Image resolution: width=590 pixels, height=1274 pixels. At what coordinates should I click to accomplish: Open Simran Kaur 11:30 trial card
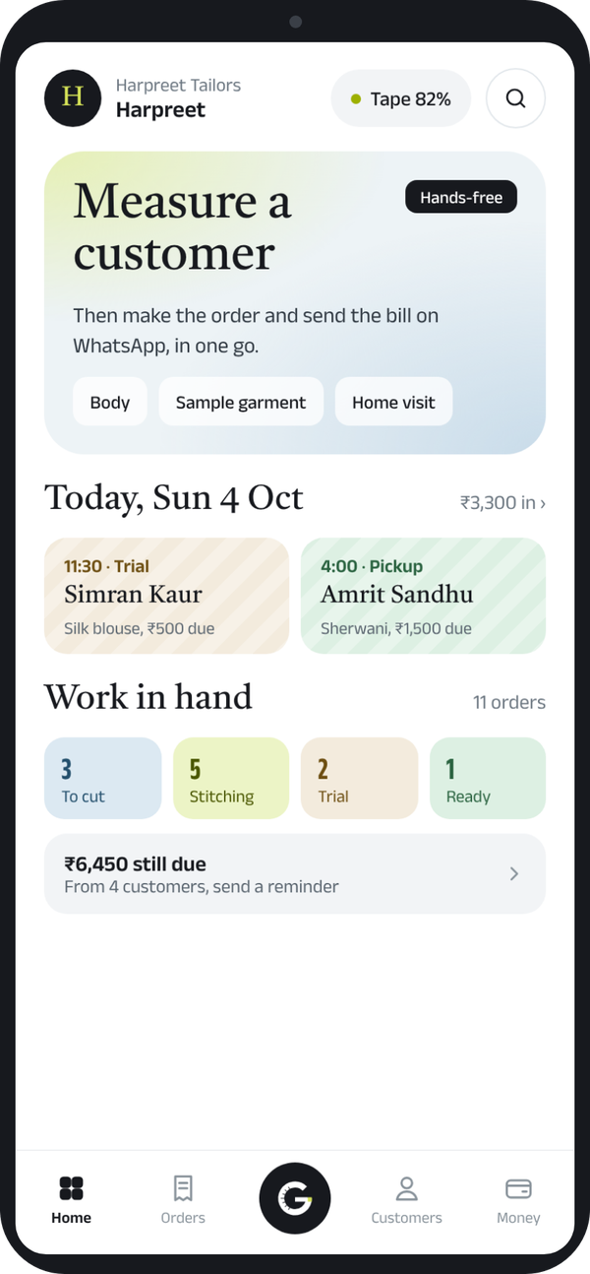pos(167,596)
